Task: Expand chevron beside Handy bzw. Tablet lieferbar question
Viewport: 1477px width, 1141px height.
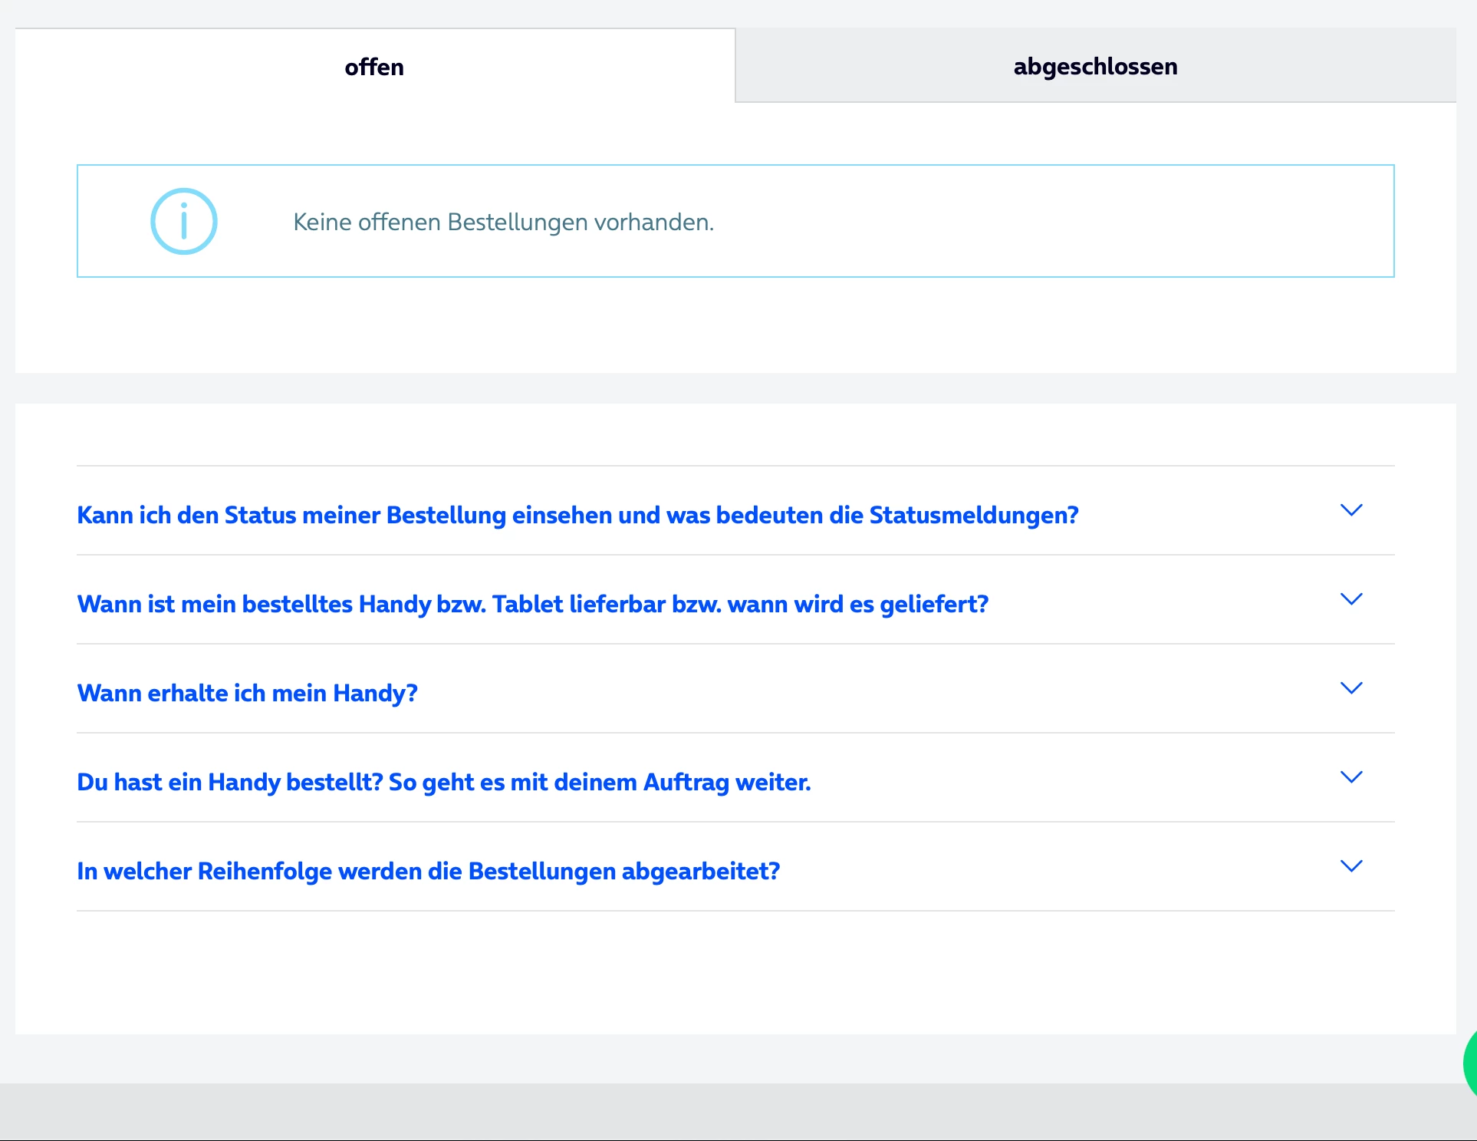Action: click(x=1350, y=599)
